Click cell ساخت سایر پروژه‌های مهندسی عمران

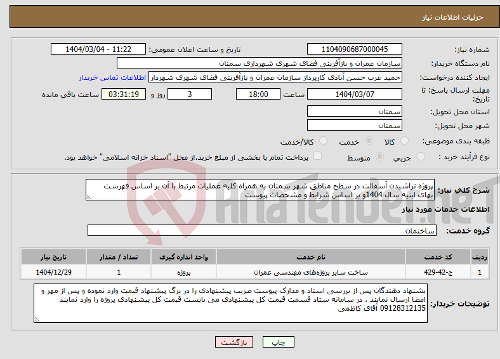tap(310, 272)
